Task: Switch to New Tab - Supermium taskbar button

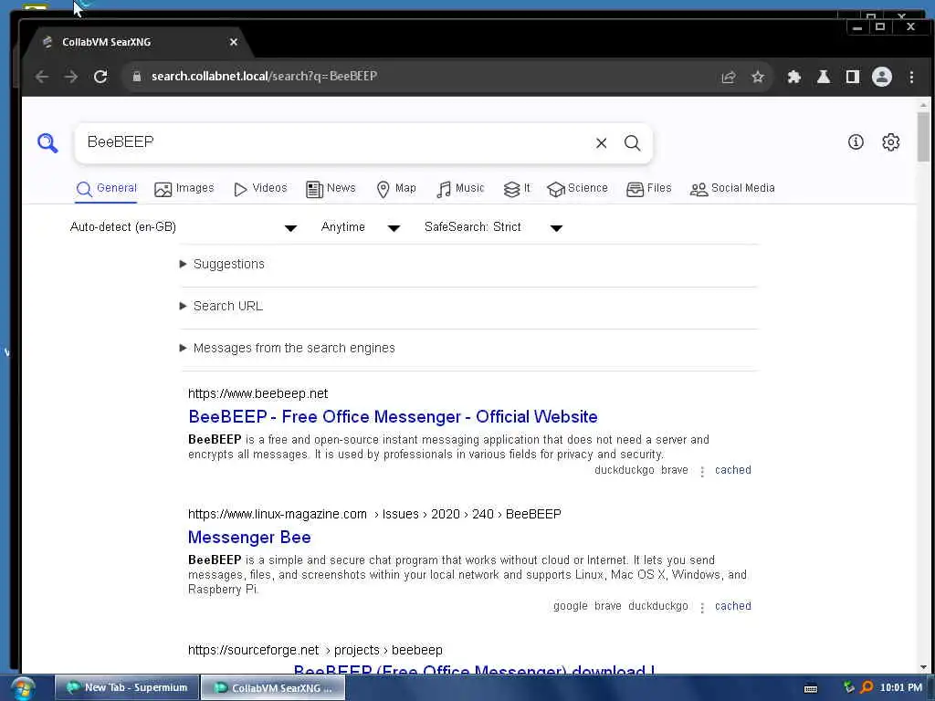Action: (x=126, y=688)
